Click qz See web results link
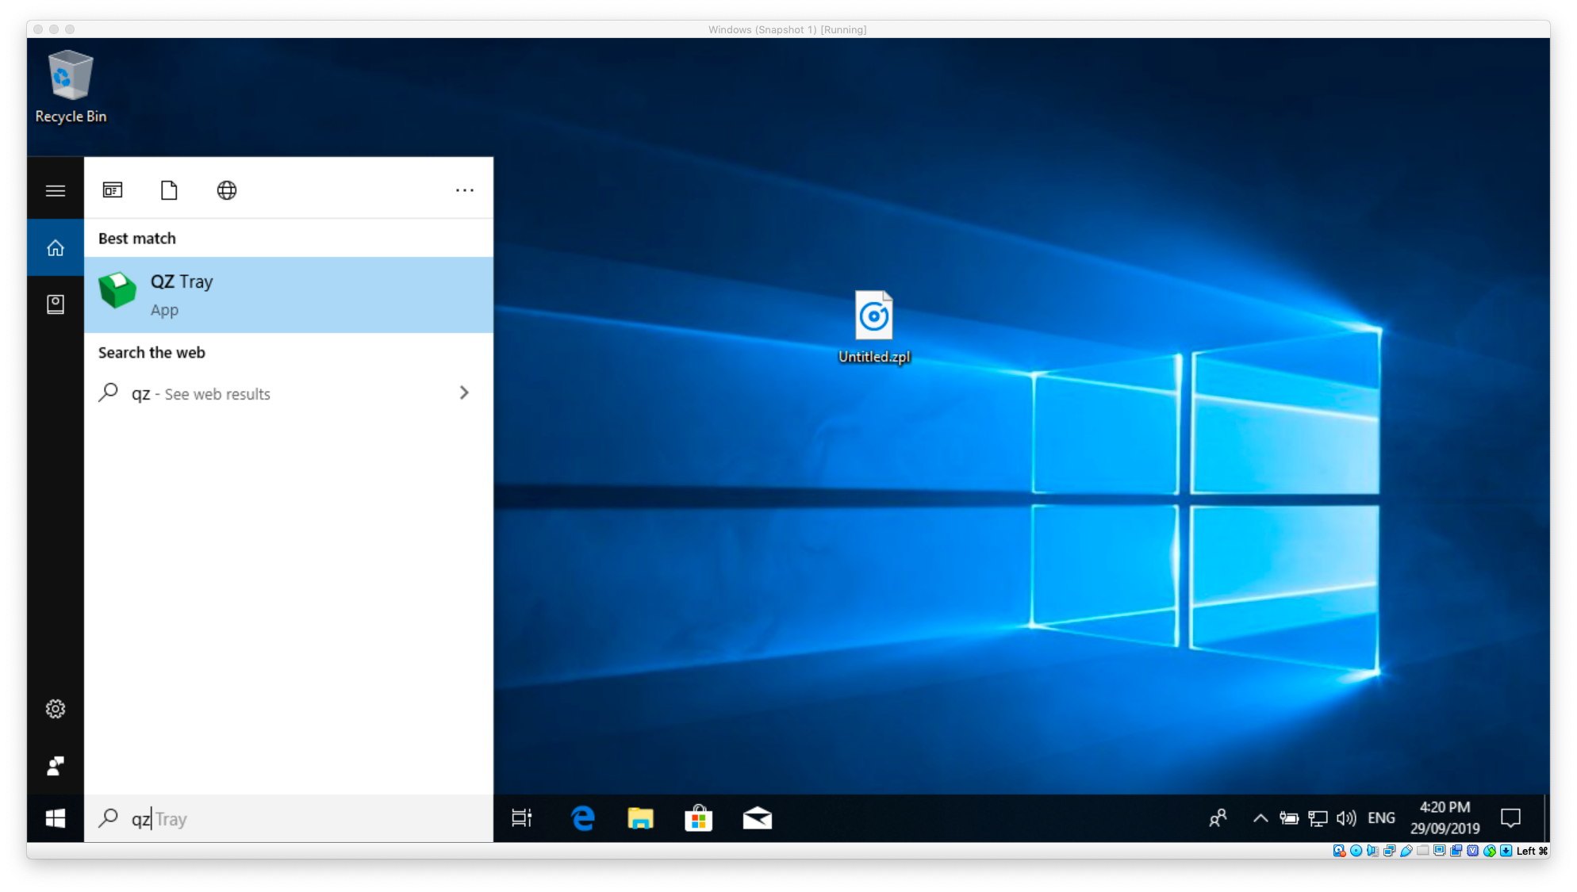The width and height of the screenshot is (1577, 892). [201, 394]
